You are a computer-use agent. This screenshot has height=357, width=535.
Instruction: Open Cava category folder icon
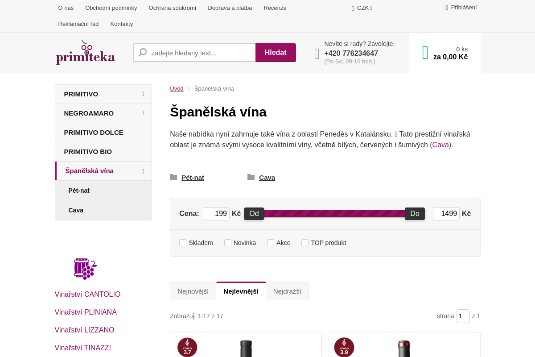tap(251, 177)
